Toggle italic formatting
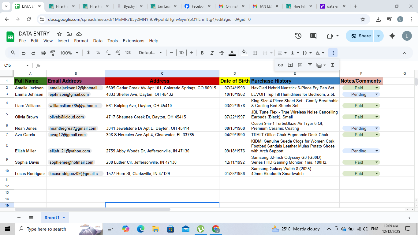 click(x=212, y=53)
